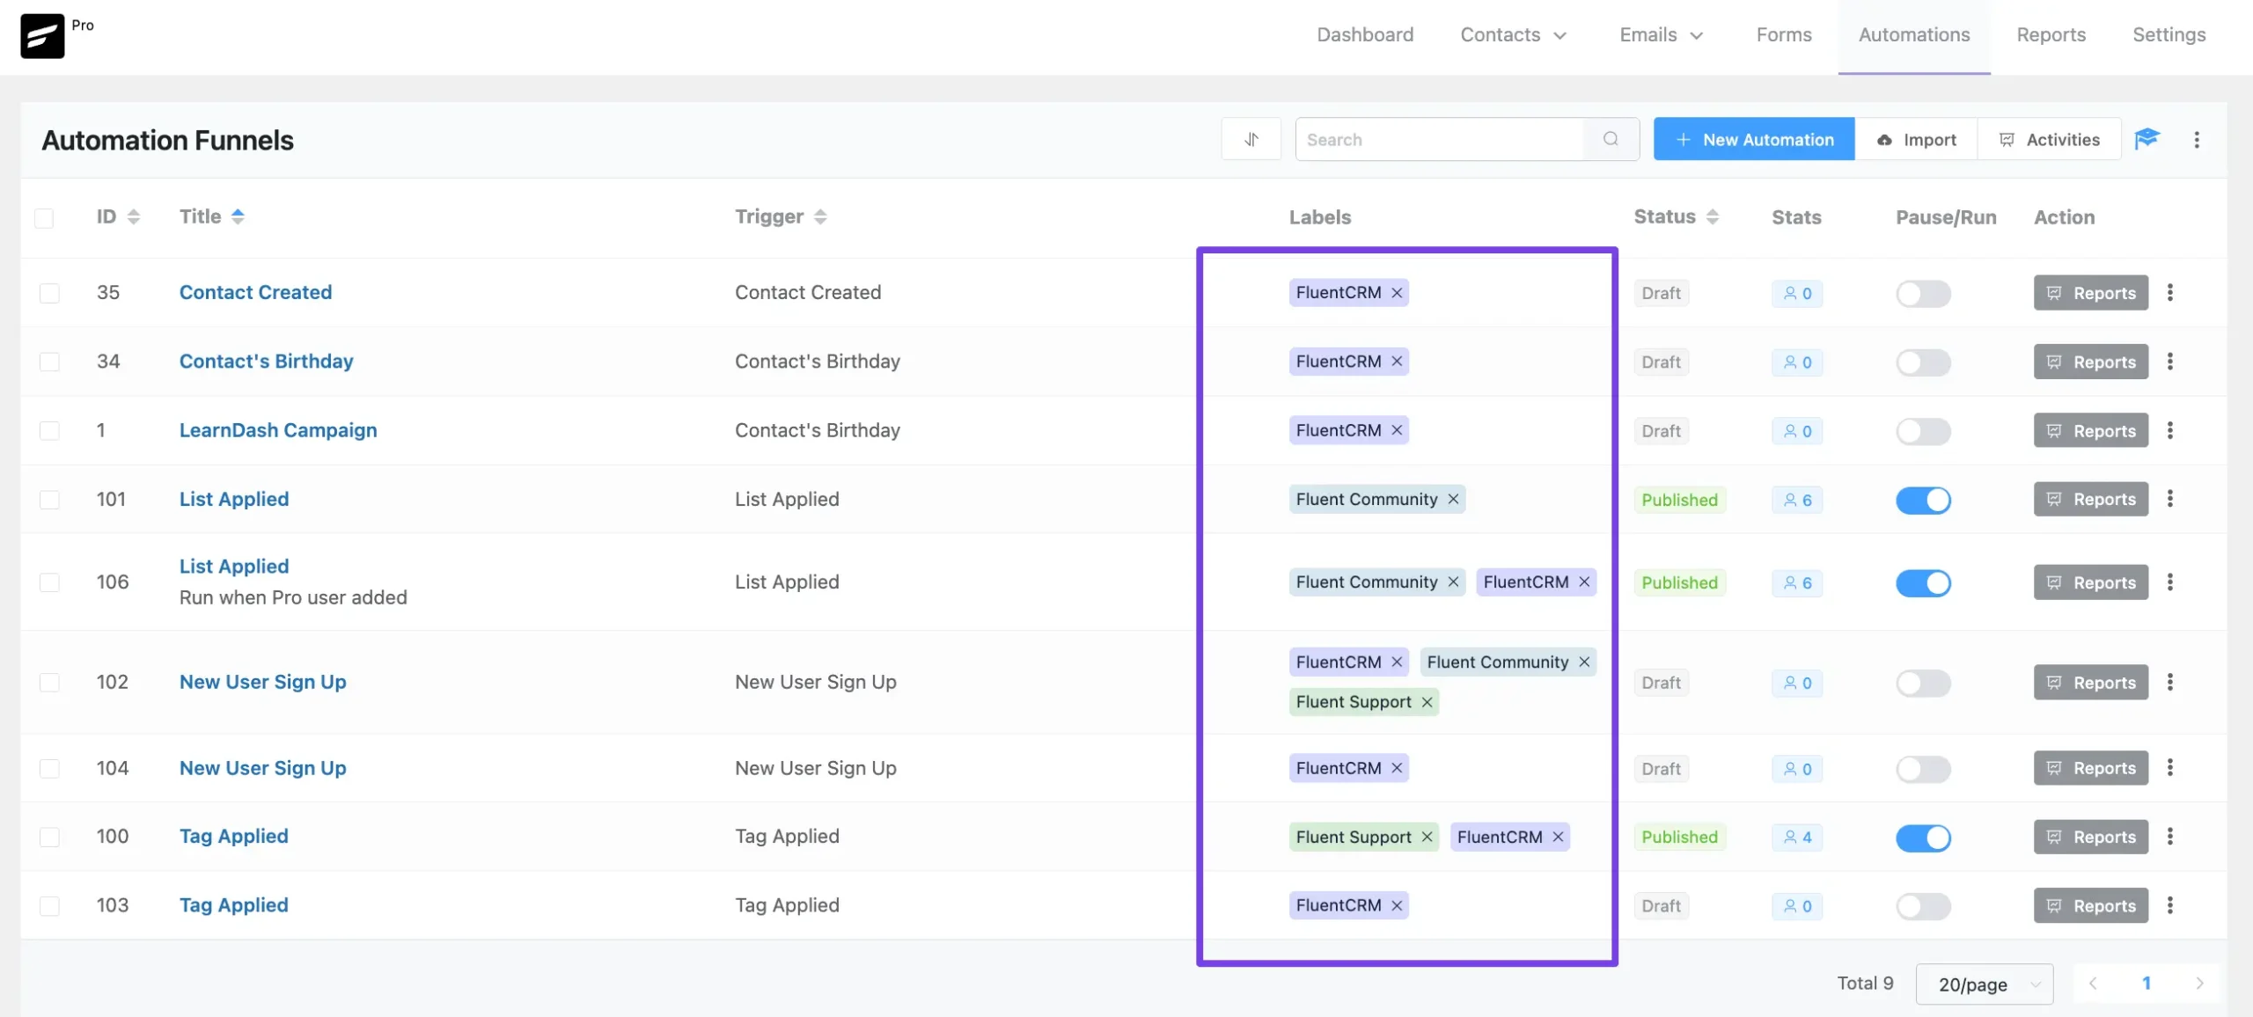
Task: Select the Automations tab
Action: tap(1914, 35)
